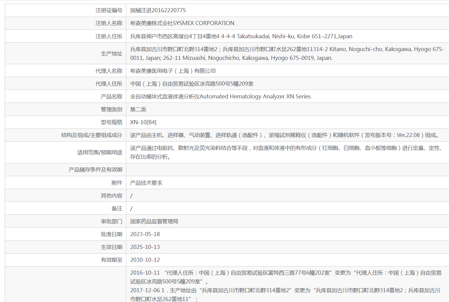Click the 注册人名称 label
This screenshot has height=302, width=449.
point(109,23)
